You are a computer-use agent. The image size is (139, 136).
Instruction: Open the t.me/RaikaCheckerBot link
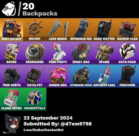[x=44, y=130]
